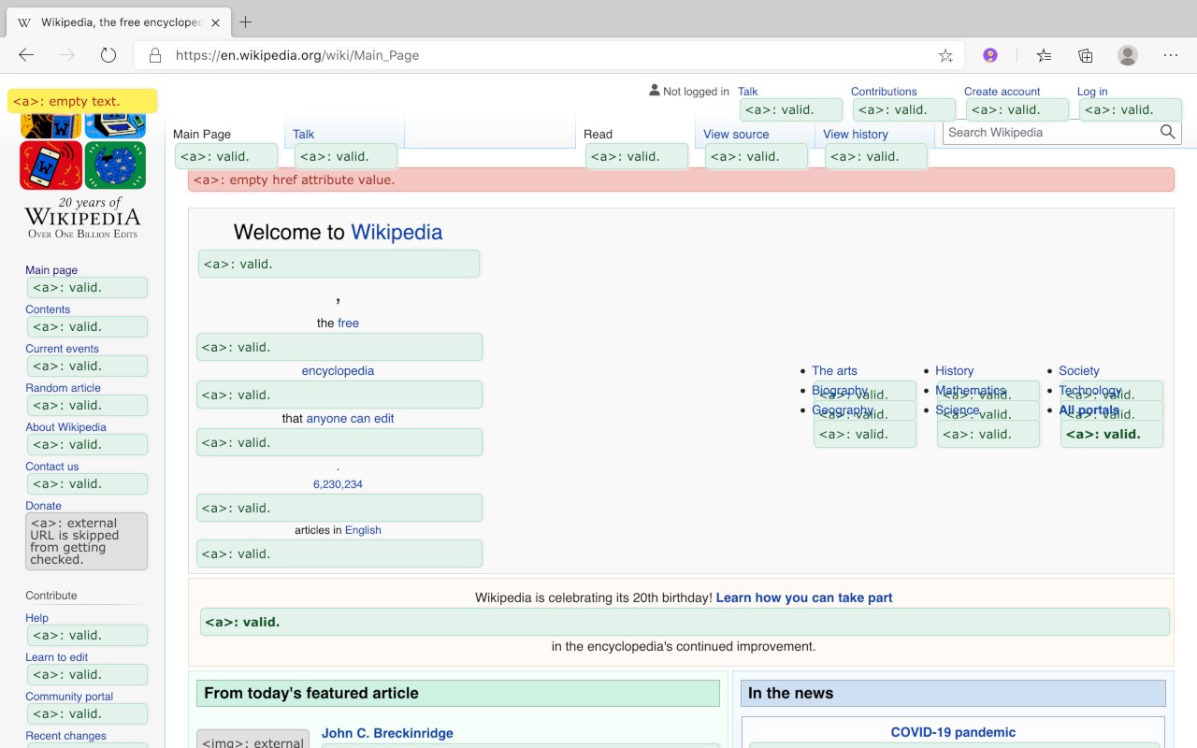Screen dimensions: 1197x748
Task: Open the Wikipedia link in the Welcome heading
Action: click(397, 232)
